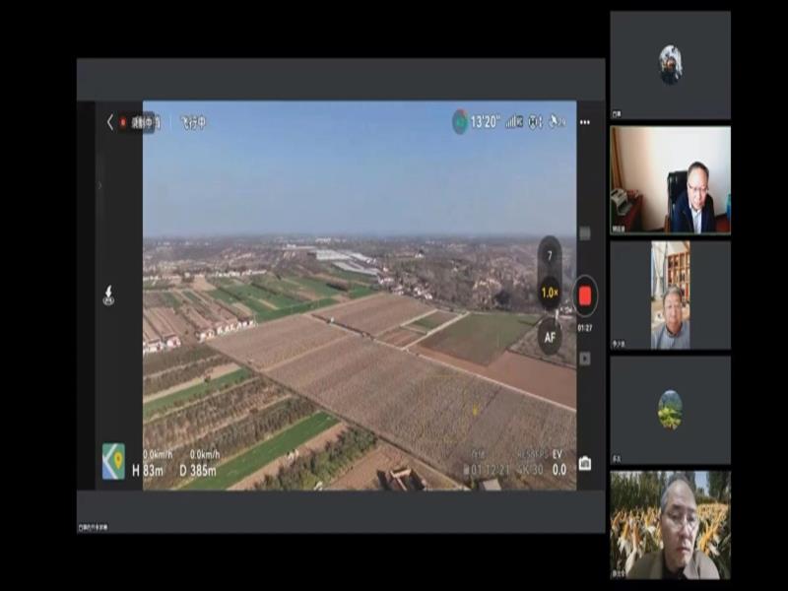Viewport: 788px width, 591px height.
Task: Adjust the EV 0.0 exposure value
Action: (x=558, y=463)
